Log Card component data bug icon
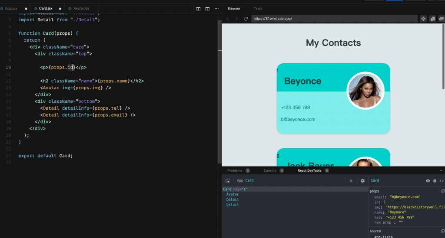The image size is (445, 238). (435, 180)
